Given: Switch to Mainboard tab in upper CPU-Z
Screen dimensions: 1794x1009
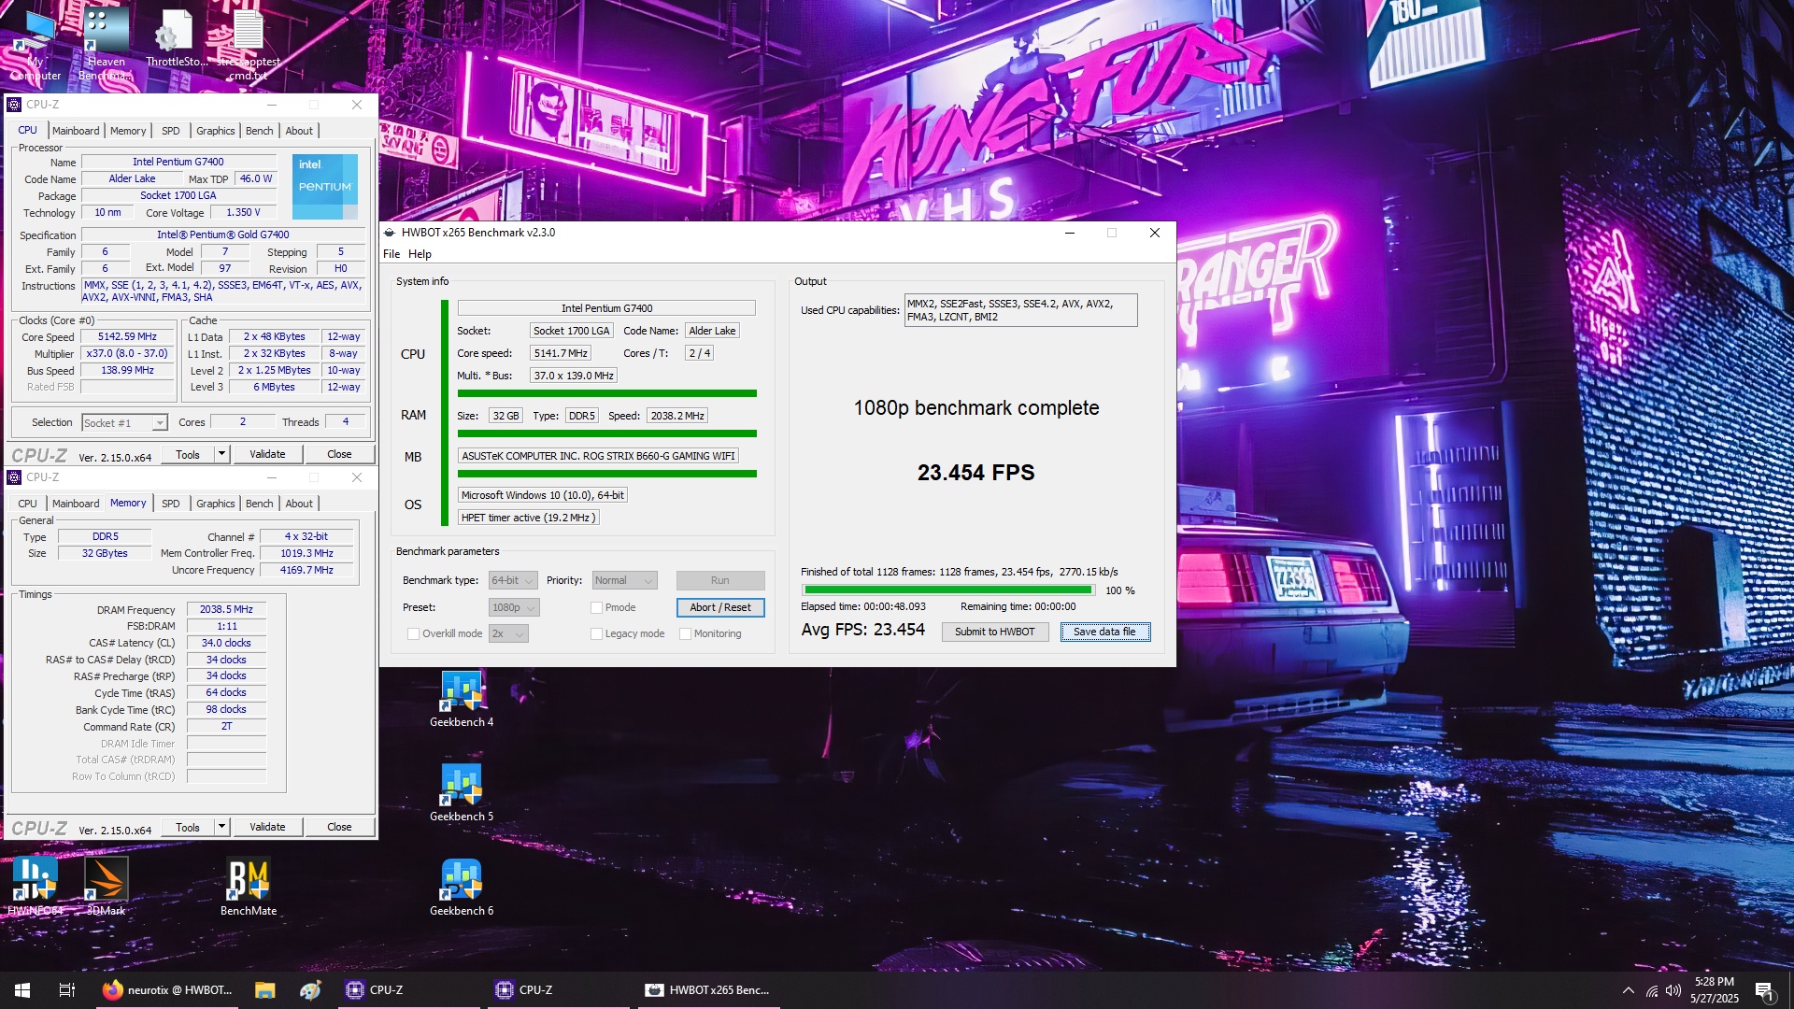Looking at the screenshot, I should (76, 131).
